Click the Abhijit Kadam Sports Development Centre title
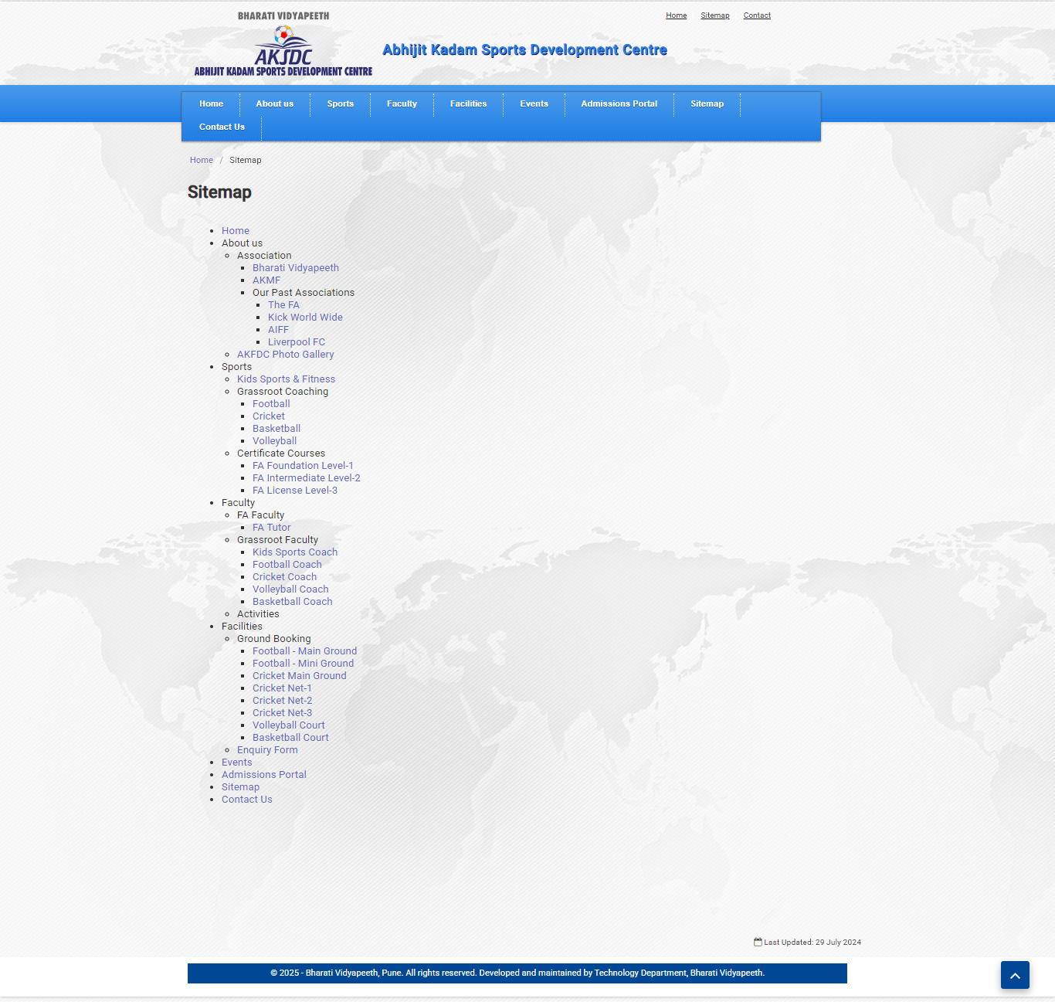This screenshot has height=1002, width=1055. (x=525, y=50)
